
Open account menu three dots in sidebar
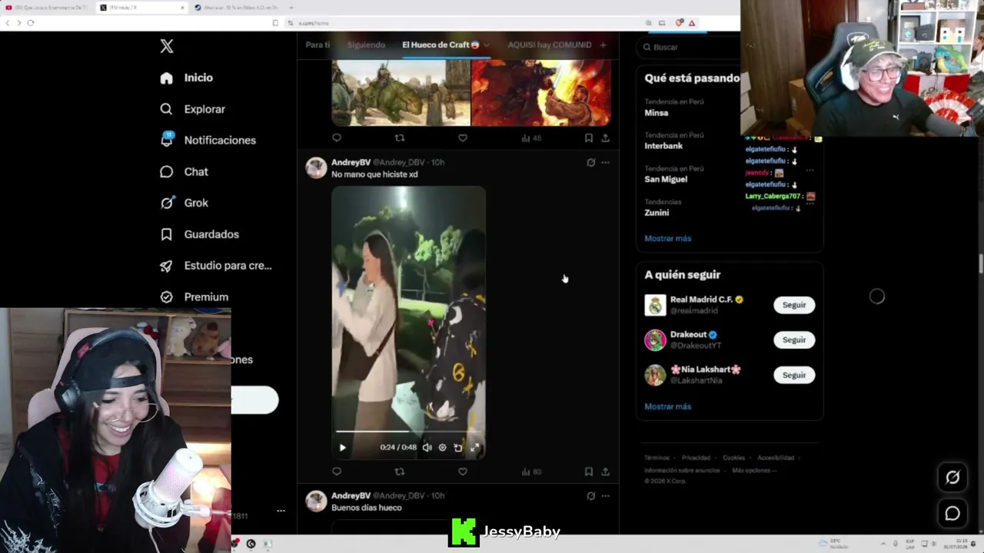[281, 511]
